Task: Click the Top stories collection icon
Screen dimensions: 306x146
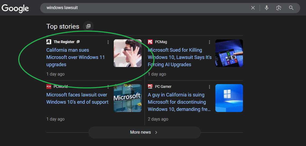Action: [88, 26]
